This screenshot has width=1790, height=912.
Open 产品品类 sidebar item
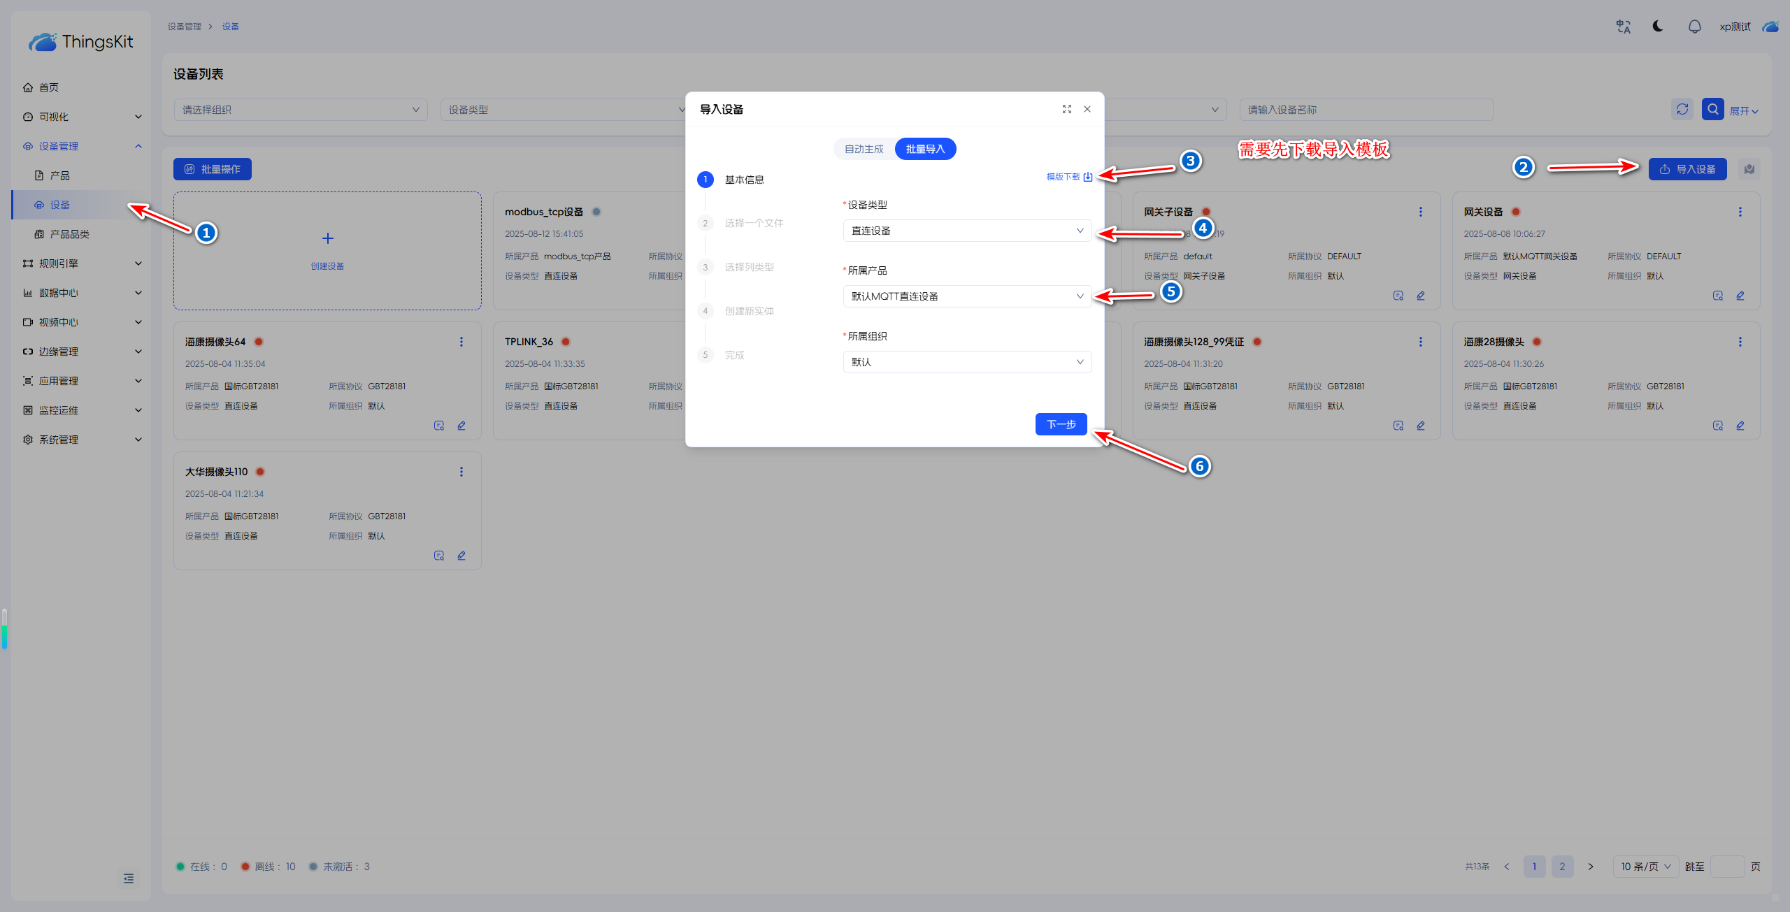click(x=69, y=234)
